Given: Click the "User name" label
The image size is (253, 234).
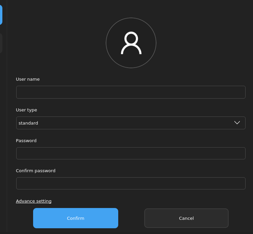Looking at the screenshot, I should pos(28,79).
